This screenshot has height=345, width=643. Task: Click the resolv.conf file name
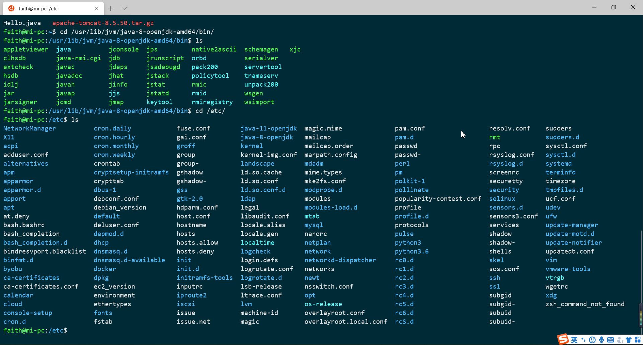pos(510,128)
